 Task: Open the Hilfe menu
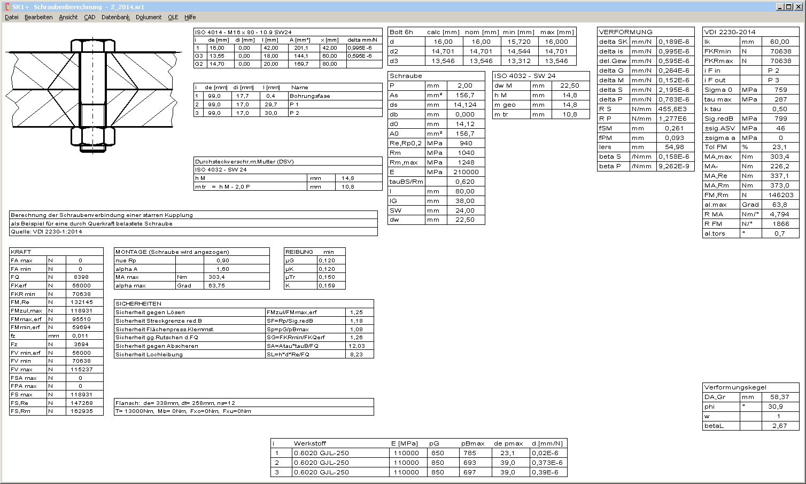coord(191,17)
